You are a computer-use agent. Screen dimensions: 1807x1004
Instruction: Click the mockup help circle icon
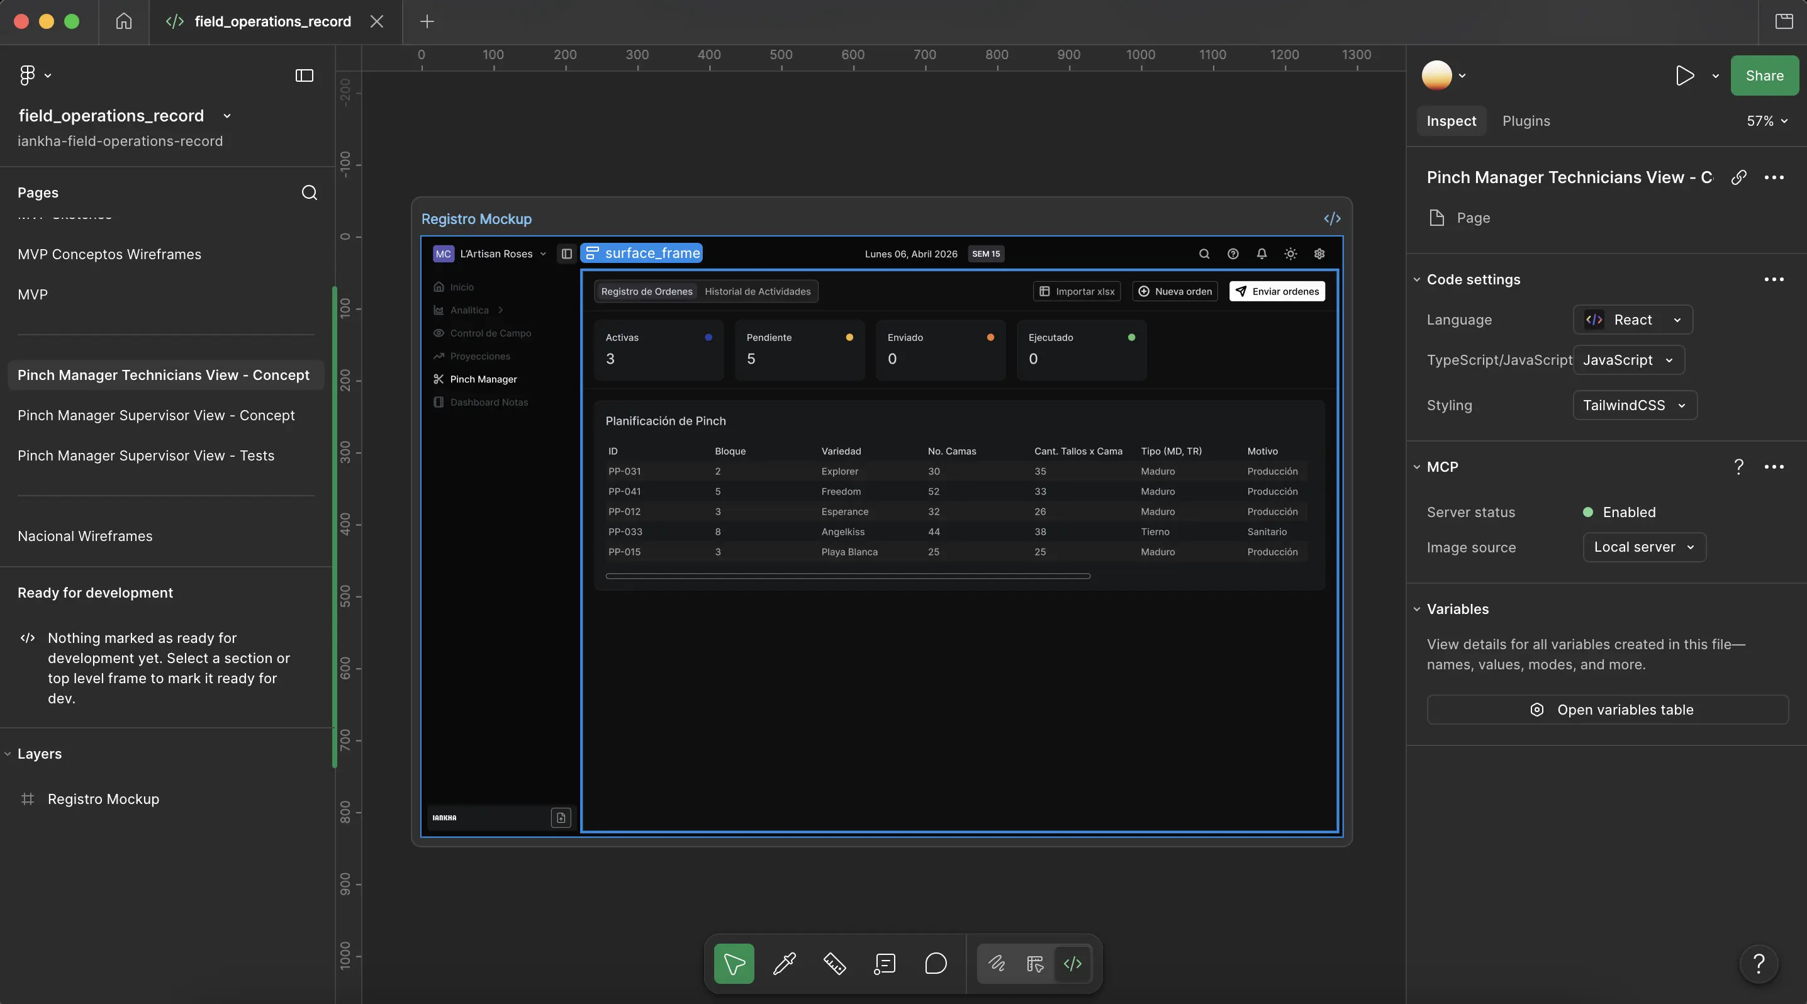1233,254
